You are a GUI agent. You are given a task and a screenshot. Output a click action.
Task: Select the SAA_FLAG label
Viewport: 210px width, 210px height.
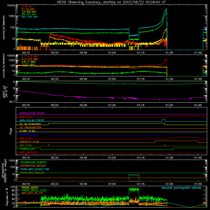pyautogui.click(x=26, y=138)
